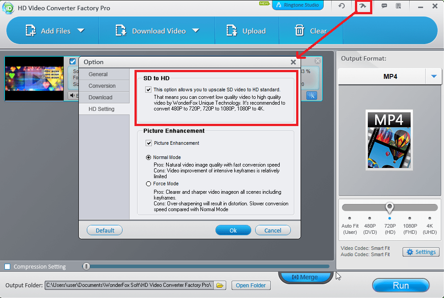Launch Ringtone Studio
444x298 pixels.
point(297,5)
